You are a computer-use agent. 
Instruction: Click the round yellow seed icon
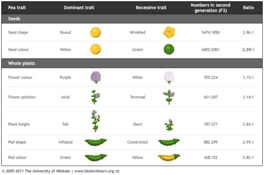coord(95,32)
